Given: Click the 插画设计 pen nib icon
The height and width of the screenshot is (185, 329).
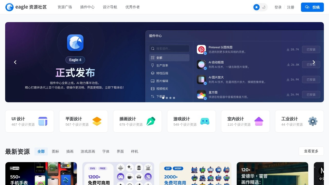Looking at the screenshot, I should click(151, 121).
